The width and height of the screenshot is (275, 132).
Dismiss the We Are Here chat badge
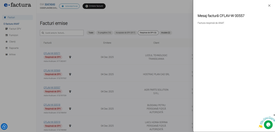tap(274, 115)
